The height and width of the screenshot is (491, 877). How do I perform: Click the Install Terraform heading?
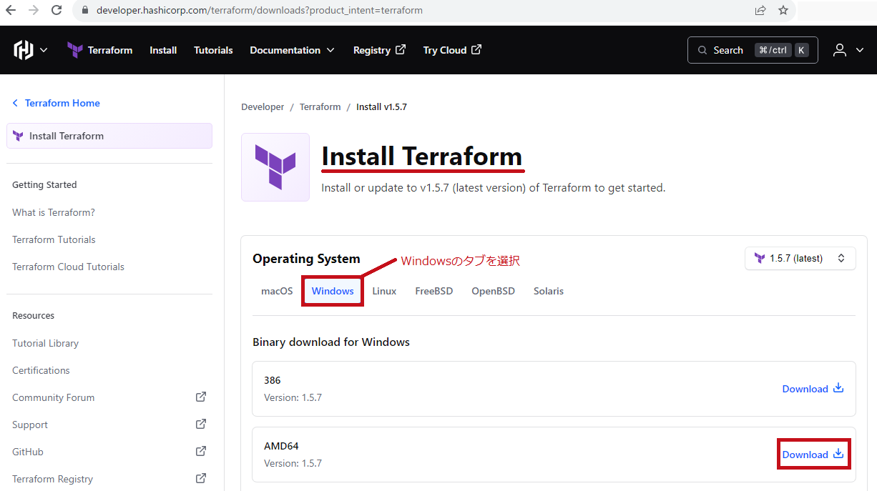coord(422,156)
